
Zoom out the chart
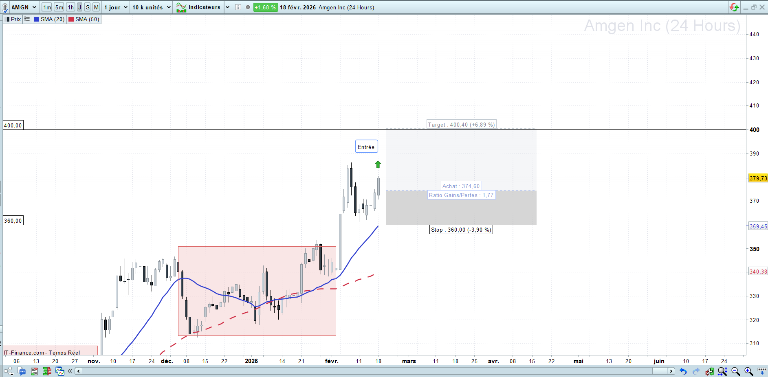point(735,371)
